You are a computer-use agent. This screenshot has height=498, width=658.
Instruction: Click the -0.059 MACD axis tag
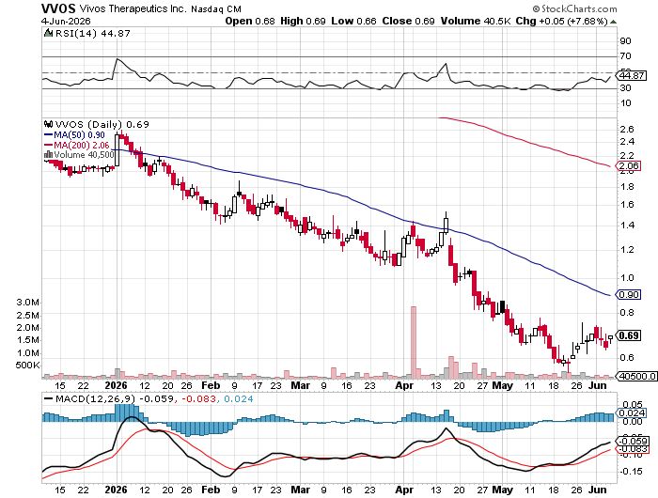pos(632,441)
